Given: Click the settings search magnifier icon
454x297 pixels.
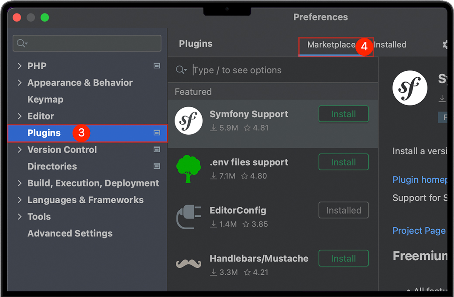Looking at the screenshot, I should click(x=21, y=43).
